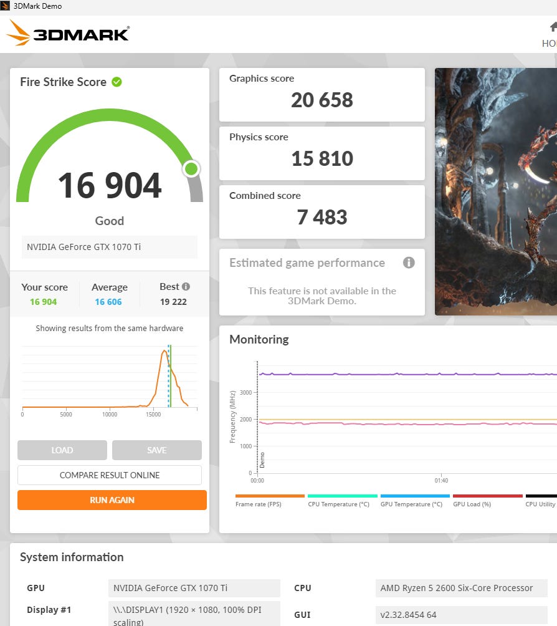557x626 pixels.
Task: Click the Monitoring heading
Action: point(259,339)
